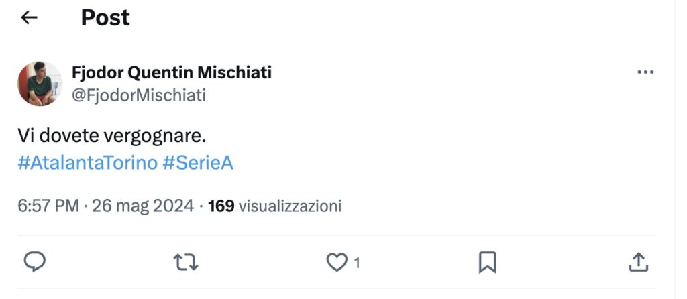Click the Post page heading
The image size is (687, 299).
click(105, 18)
